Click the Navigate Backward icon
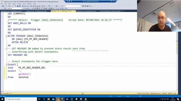 [3, 6]
